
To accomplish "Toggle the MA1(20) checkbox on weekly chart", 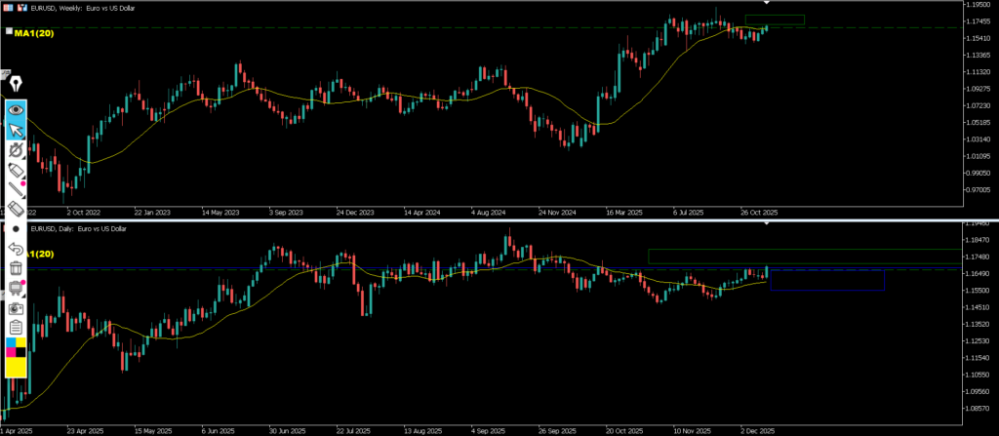I will tap(9, 32).
